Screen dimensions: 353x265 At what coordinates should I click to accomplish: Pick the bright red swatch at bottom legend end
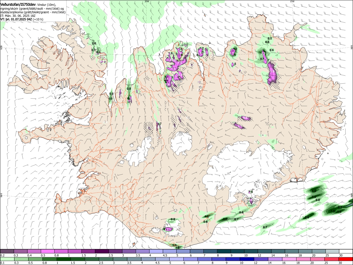point(346,259)
